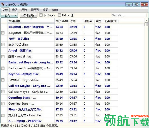Enable the Delta 值 checkbox
149x128 pixels.
(59, 15)
